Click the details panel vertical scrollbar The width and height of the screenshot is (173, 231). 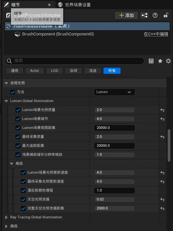169,145
